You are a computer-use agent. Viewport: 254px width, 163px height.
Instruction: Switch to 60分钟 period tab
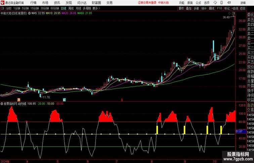click(55, 8)
